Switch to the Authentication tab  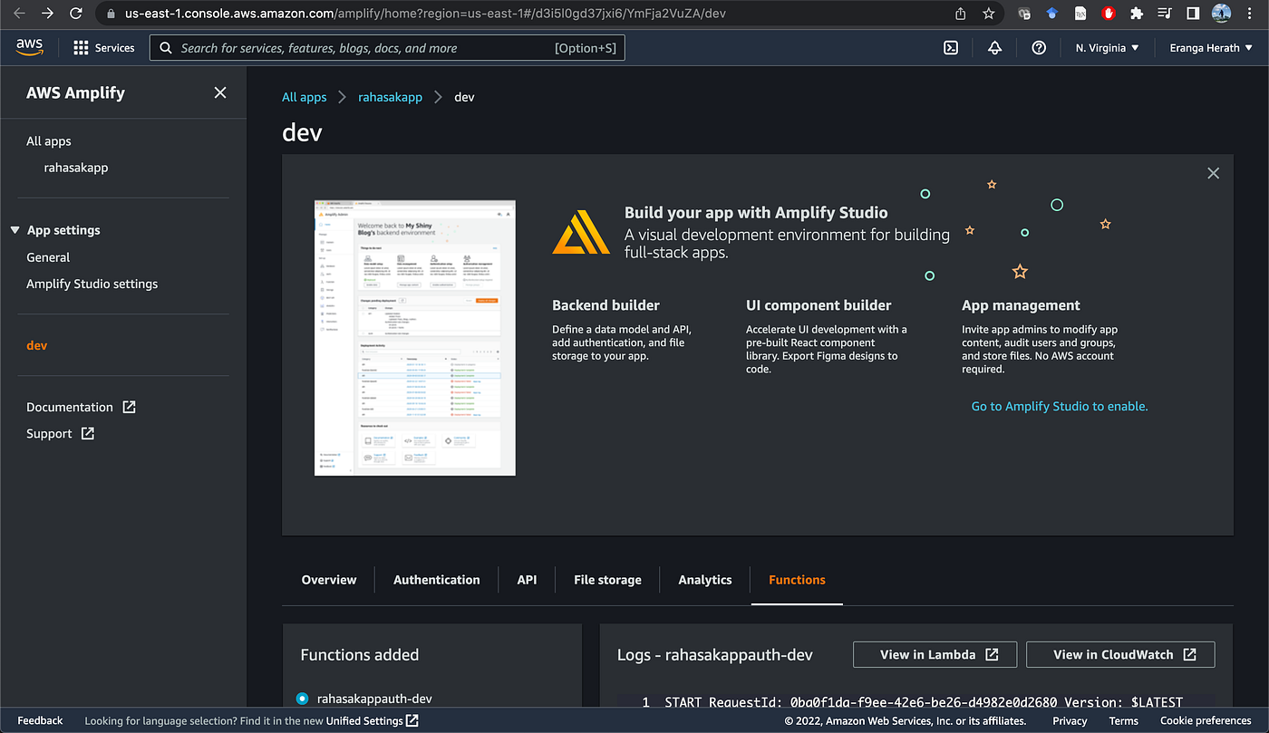pos(437,580)
